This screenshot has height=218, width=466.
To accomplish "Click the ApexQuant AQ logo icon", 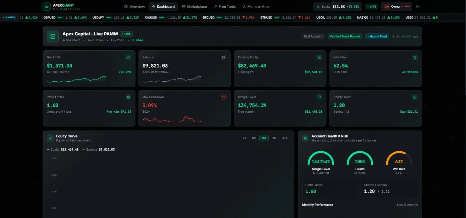I will (47, 7).
